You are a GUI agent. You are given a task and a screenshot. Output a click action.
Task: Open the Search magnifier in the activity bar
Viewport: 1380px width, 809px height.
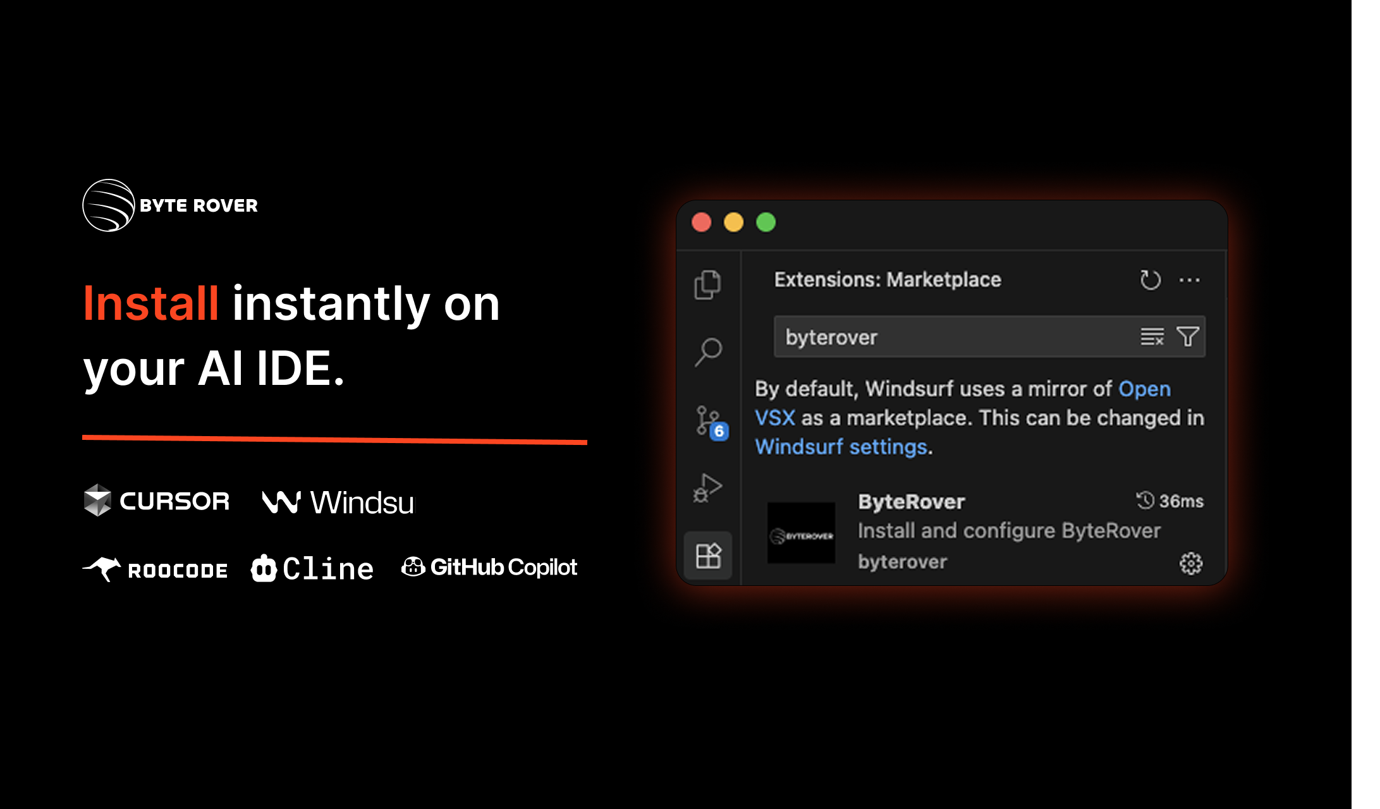(x=708, y=351)
